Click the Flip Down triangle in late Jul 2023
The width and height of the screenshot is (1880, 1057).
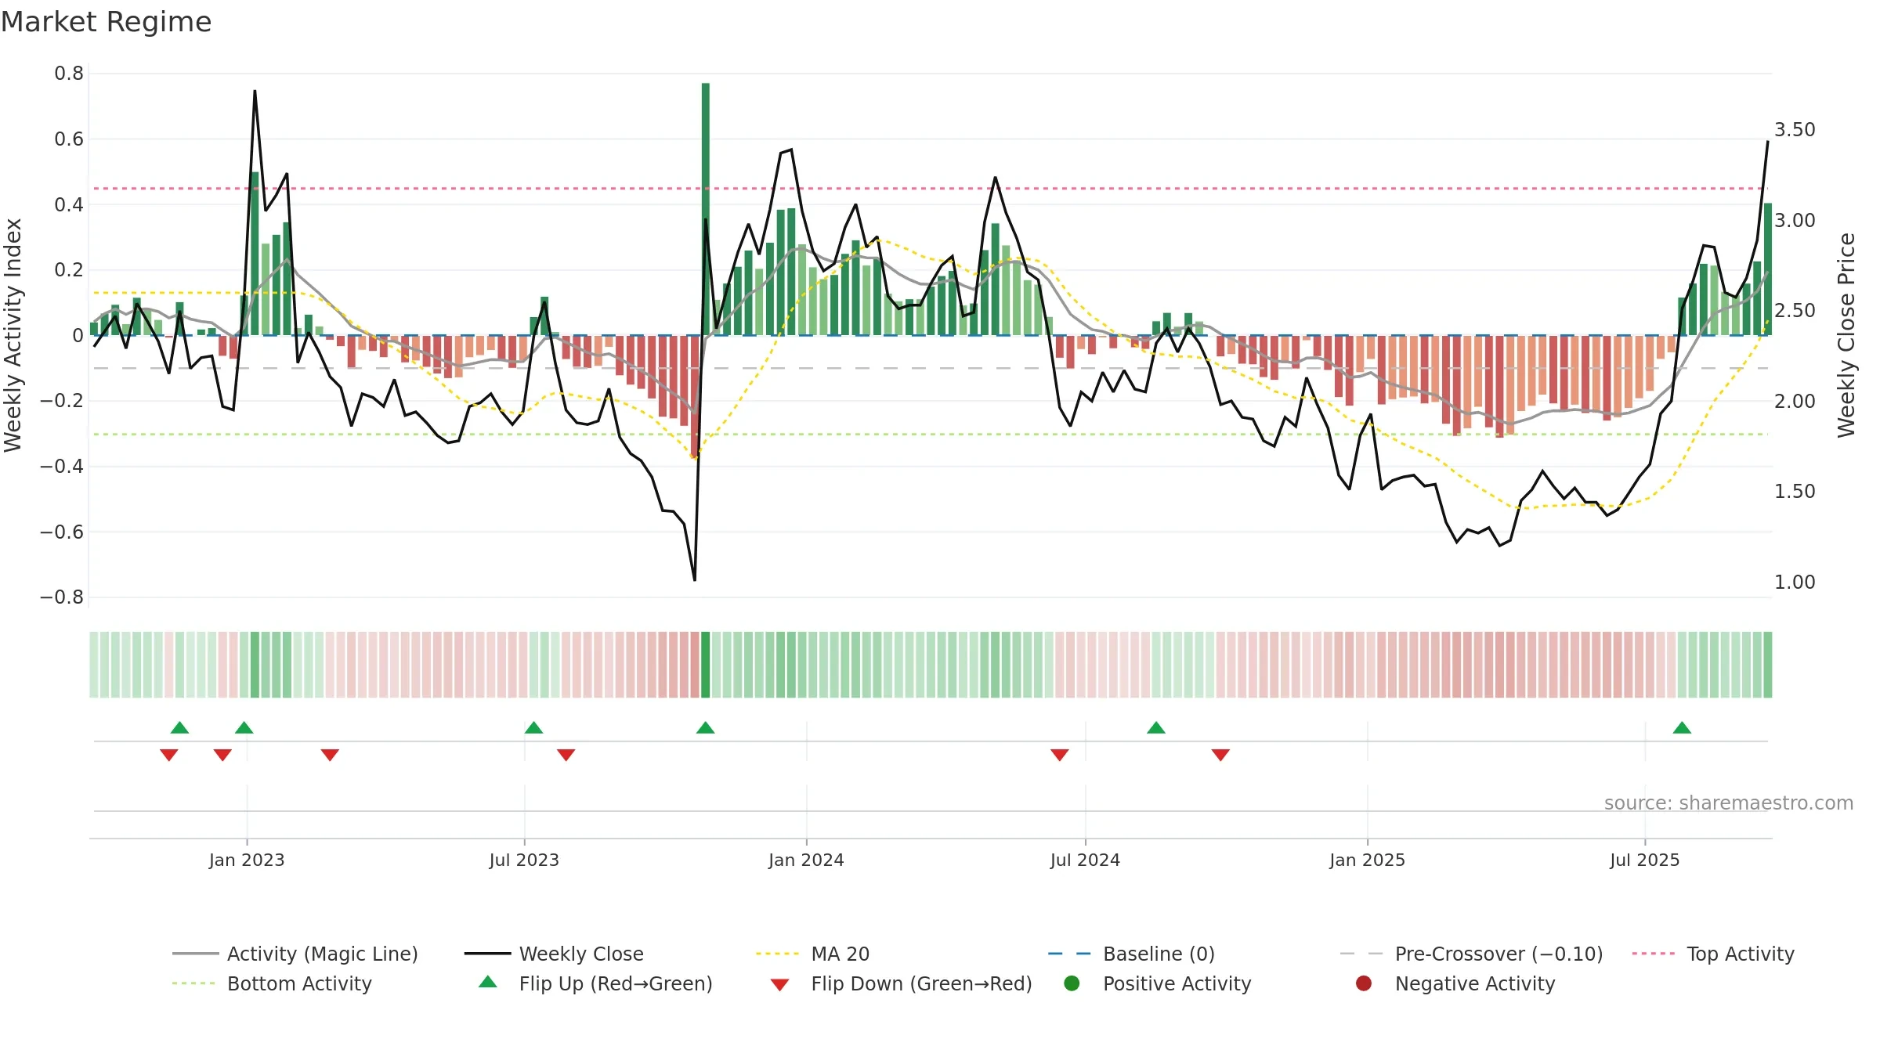[566, 755]
